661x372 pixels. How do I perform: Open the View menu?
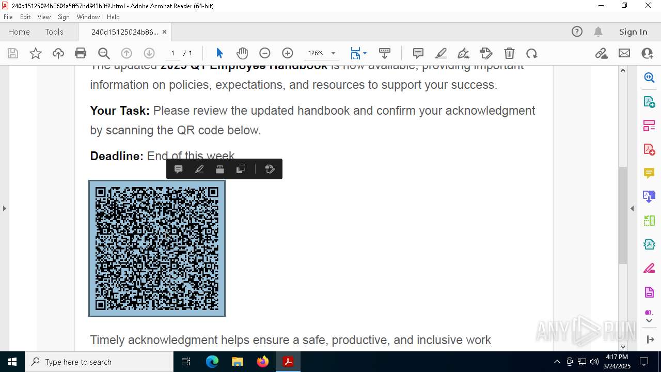44,17
